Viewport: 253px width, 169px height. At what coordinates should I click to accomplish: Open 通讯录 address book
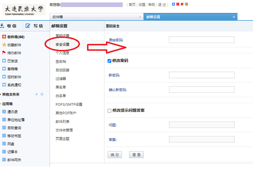tap(13, 112)
